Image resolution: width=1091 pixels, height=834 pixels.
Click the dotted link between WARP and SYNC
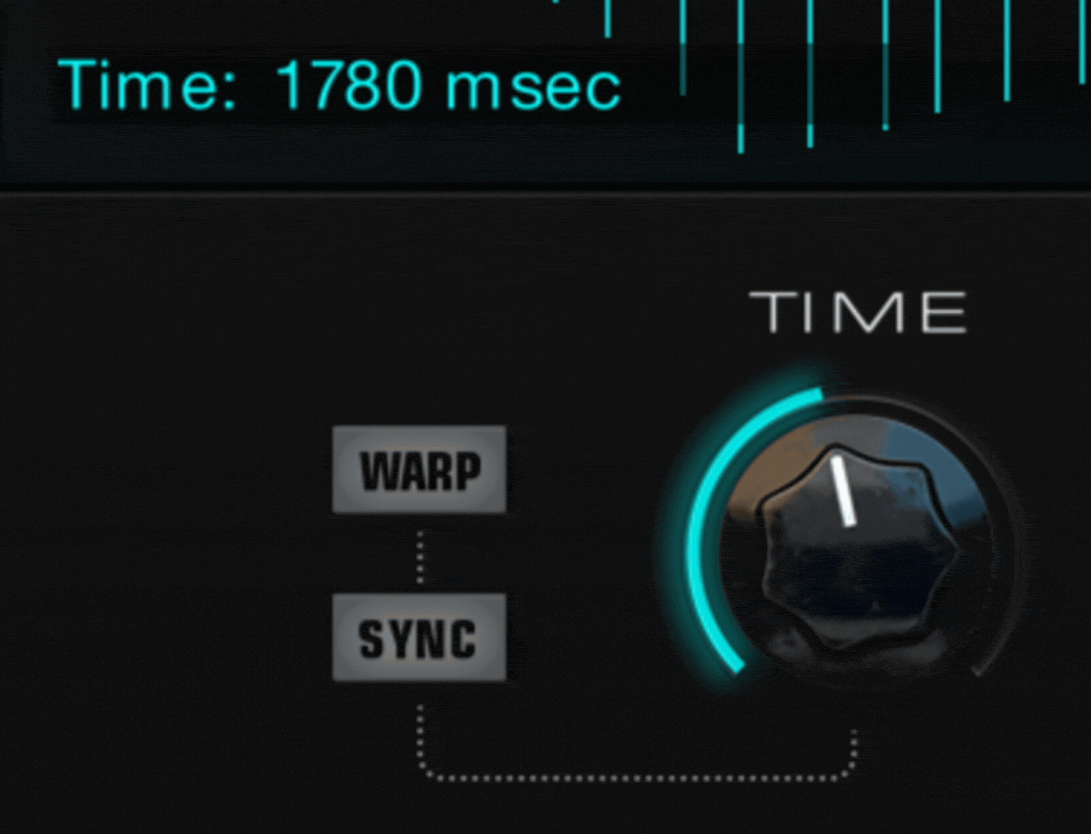420,556
